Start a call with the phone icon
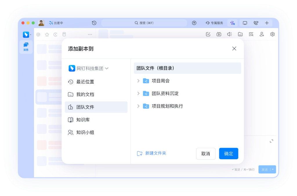Image resolution: width=297 pixels, height=196 pixels. point(256,23)
